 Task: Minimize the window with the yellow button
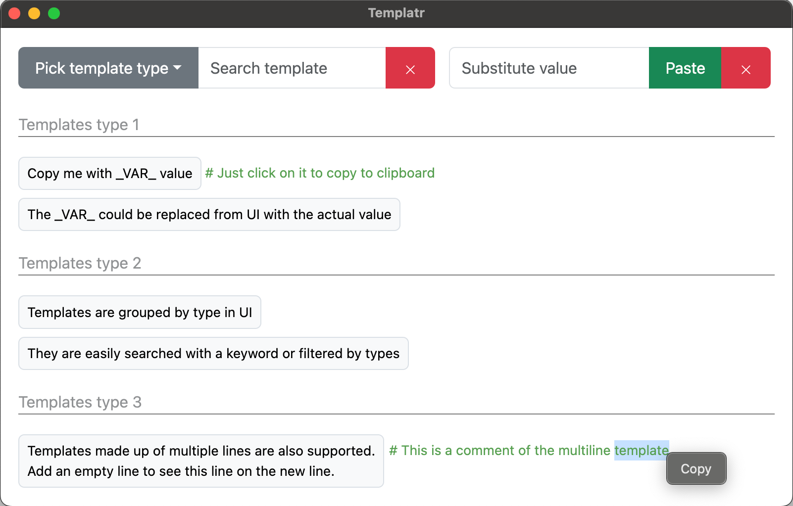click(x=34, y=13)
